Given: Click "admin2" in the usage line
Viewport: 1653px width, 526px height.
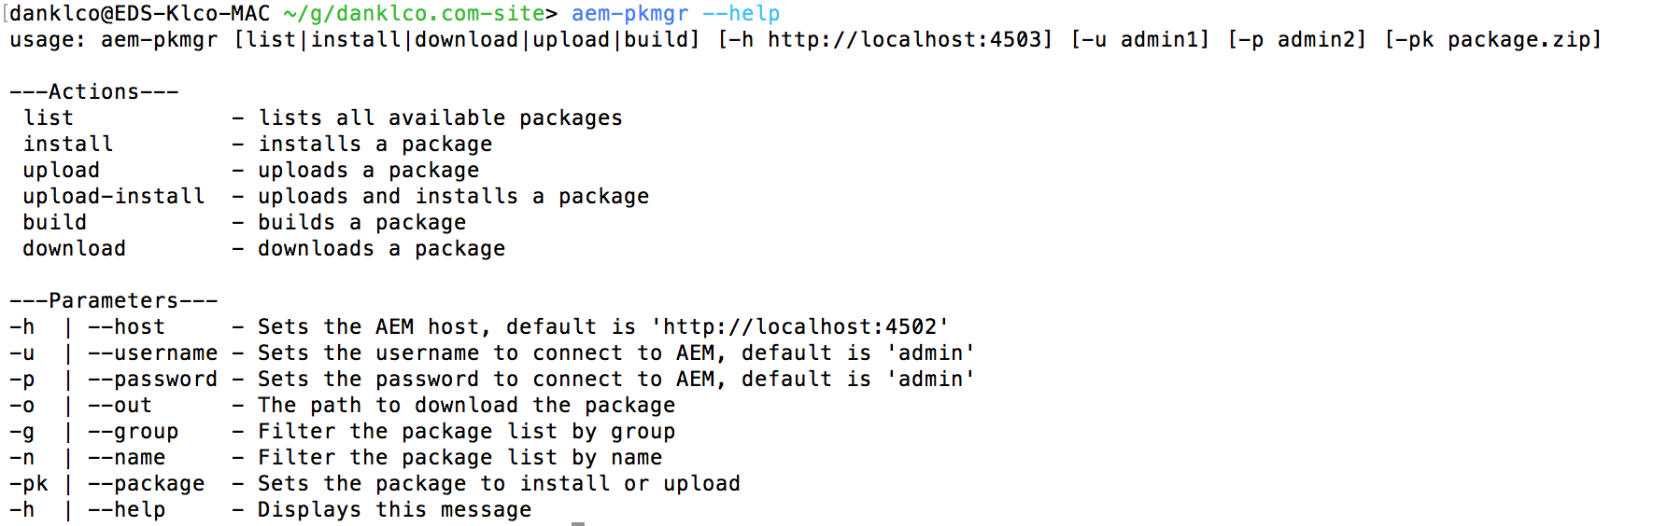Looking at the screenshot, I should 1315,40.
